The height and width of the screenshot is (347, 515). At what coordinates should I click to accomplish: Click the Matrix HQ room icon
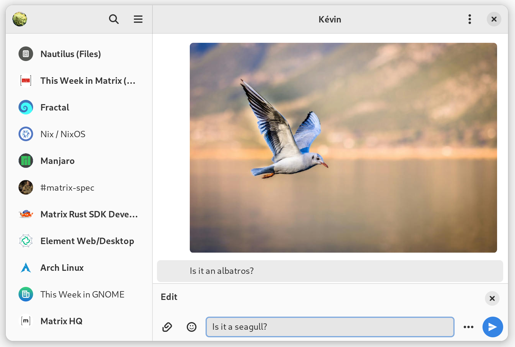point(26,321)
